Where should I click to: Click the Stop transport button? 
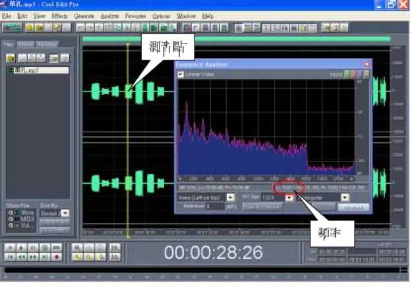tap(11, 248)
